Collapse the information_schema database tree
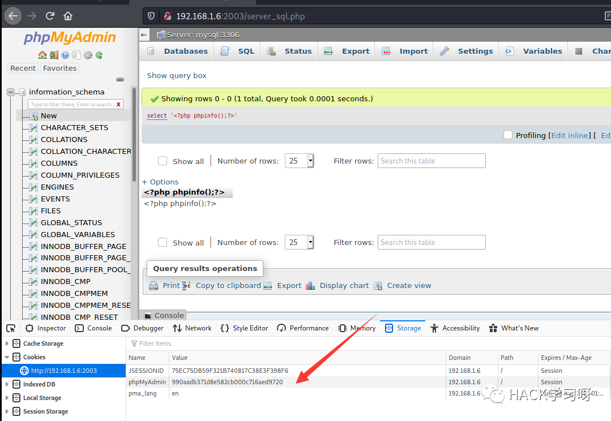 point(11,92)
